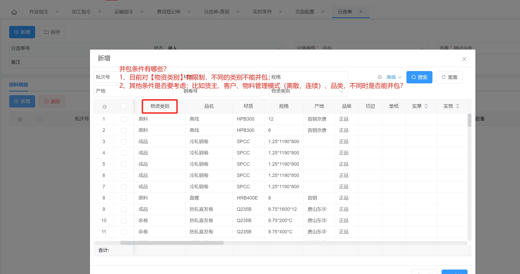Close the active 分选单 tab
The height and width of the screenshot is (274, 520).
361,12
